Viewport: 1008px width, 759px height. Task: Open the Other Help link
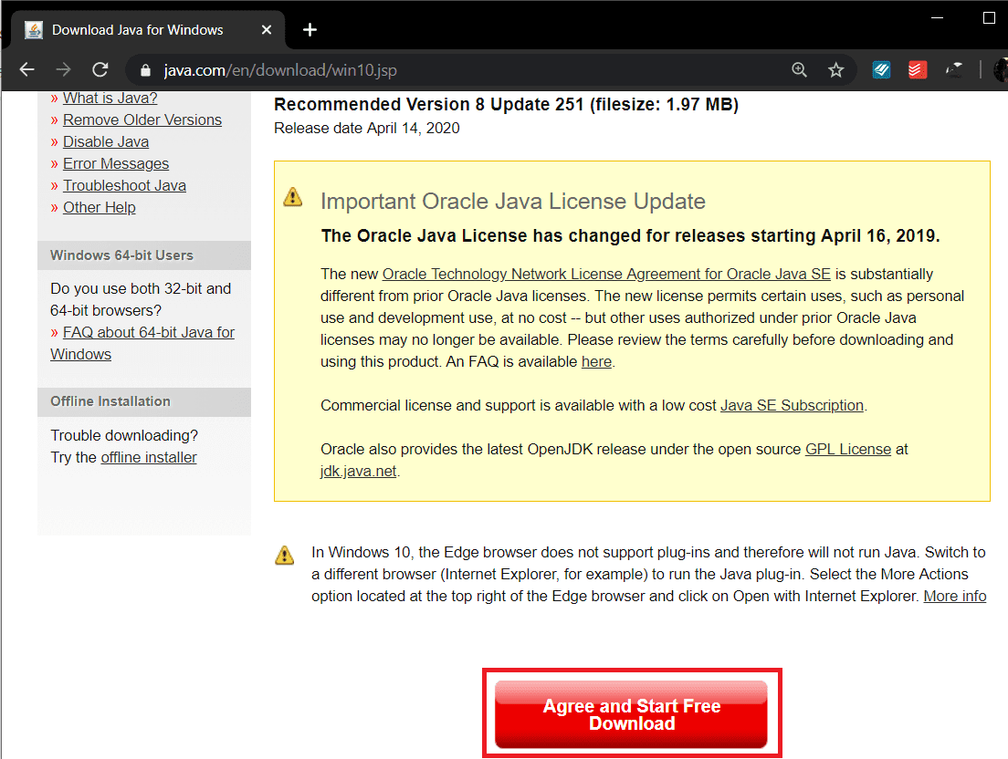pos(99,207)
